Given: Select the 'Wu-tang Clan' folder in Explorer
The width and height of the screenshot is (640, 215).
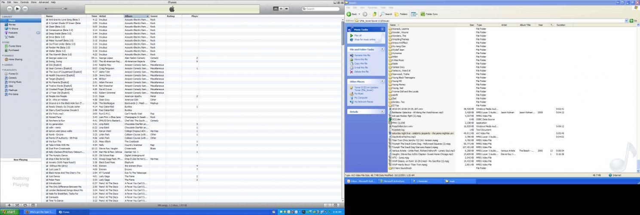Looking at the screenshot, I should (396, 46).
